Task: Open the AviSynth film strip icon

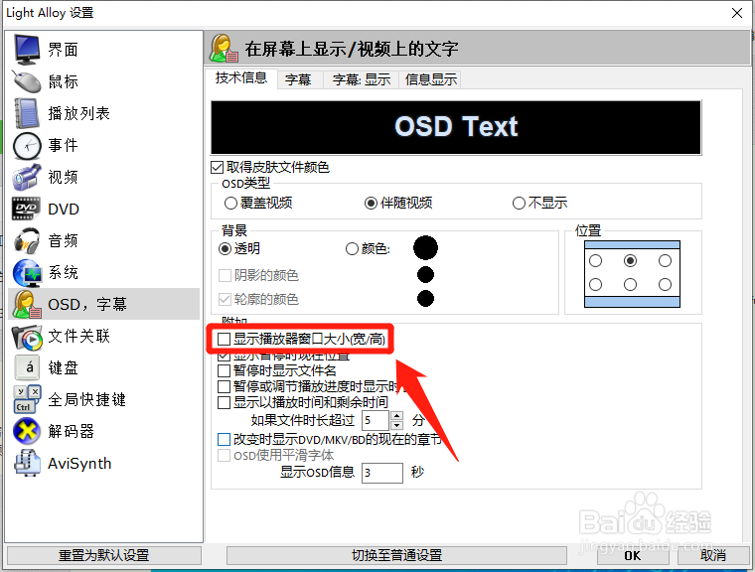Action: click(27, 463)
